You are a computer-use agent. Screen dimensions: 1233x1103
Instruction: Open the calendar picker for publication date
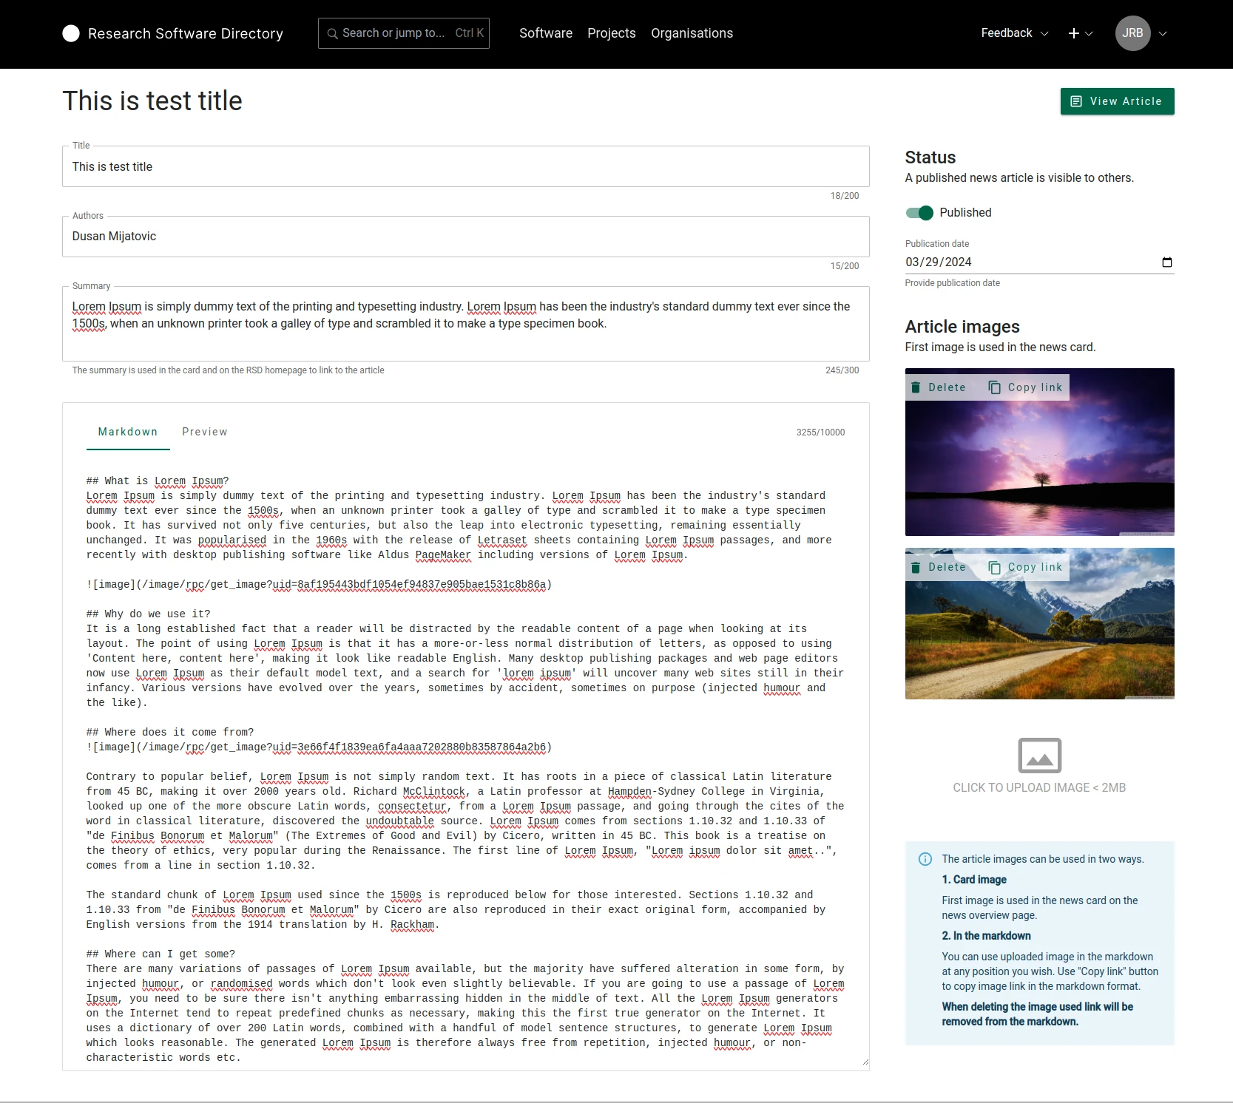(x=1166, y=262)
